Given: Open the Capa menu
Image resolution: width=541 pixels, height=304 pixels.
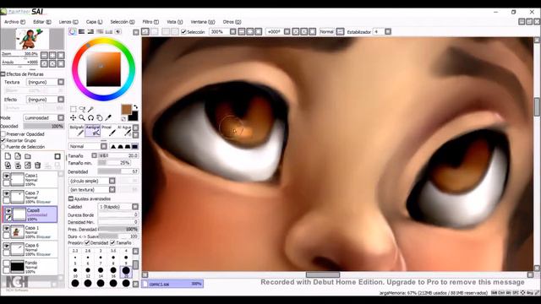Looking at the screenshot, I should point(94,22).
